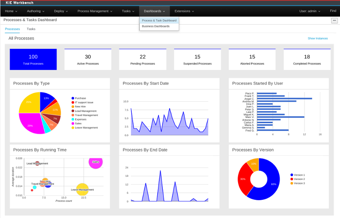Click the Show Instances link

point(317,39)
